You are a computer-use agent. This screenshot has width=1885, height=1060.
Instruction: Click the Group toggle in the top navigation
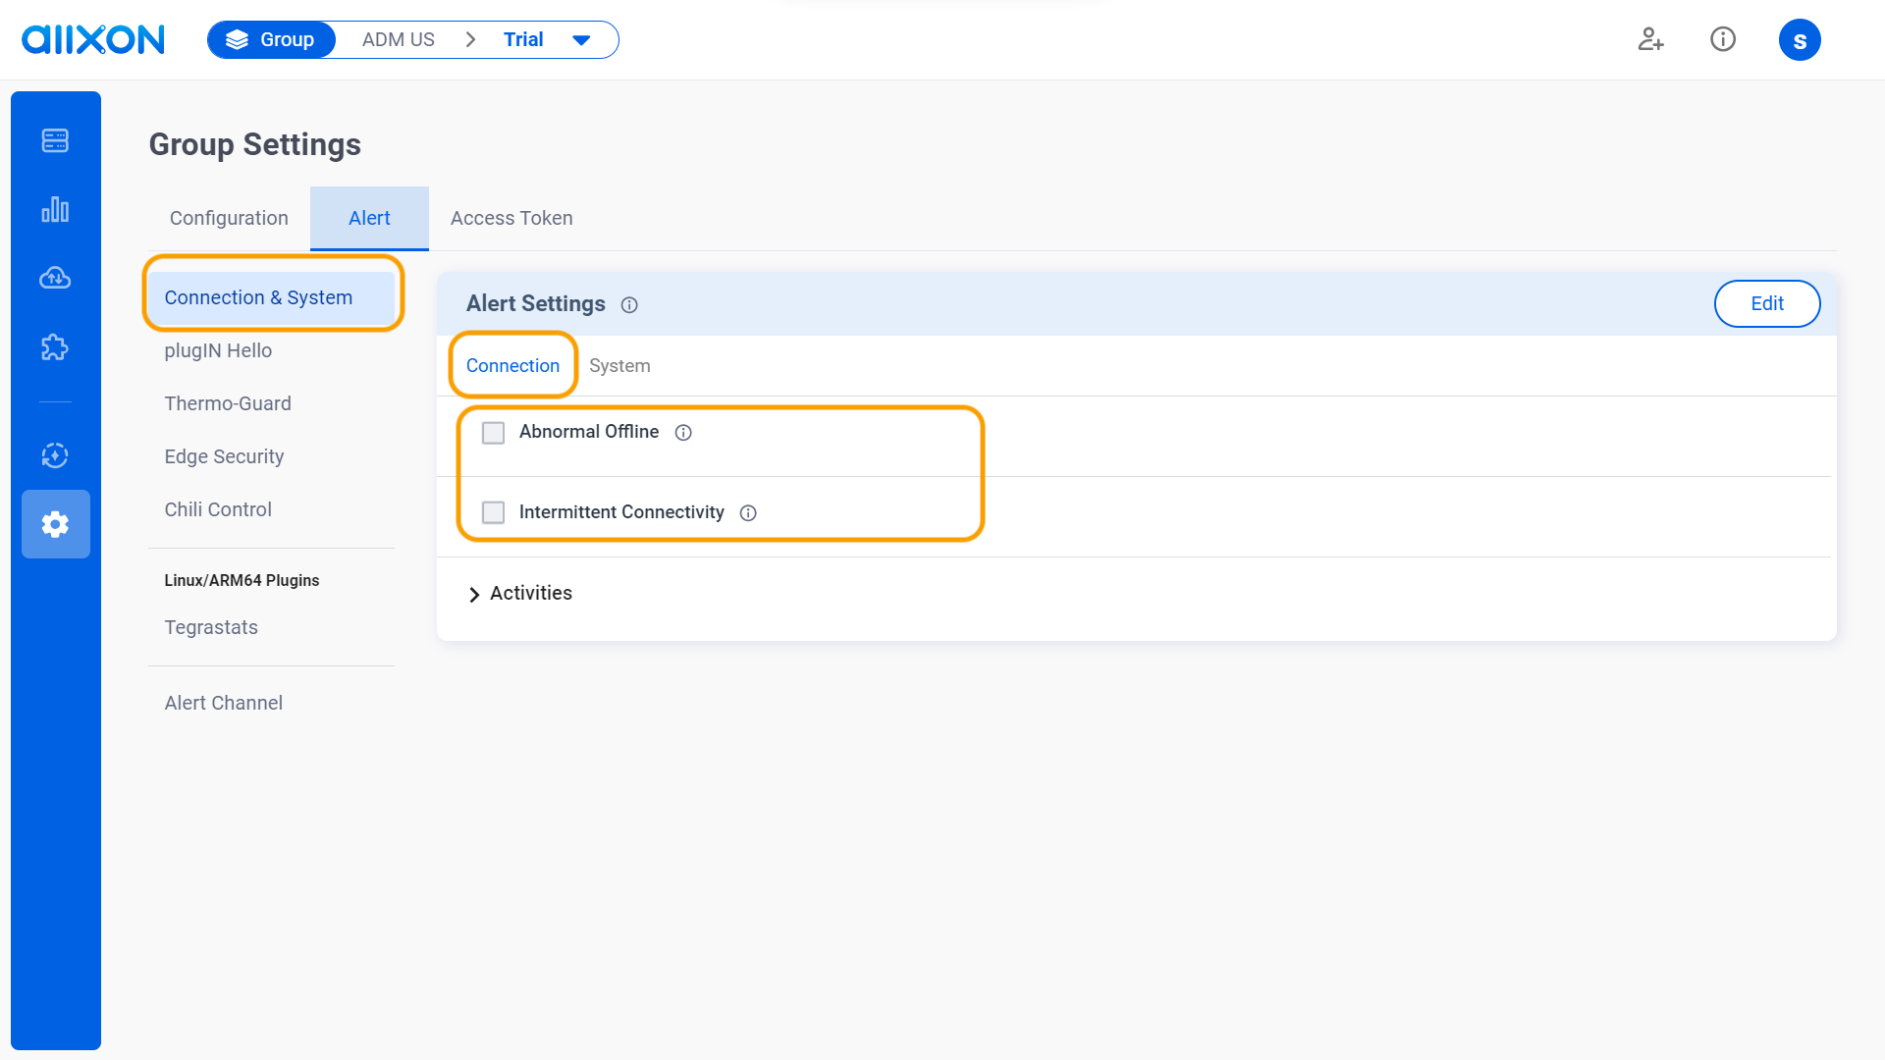click(x=271, y=39)
